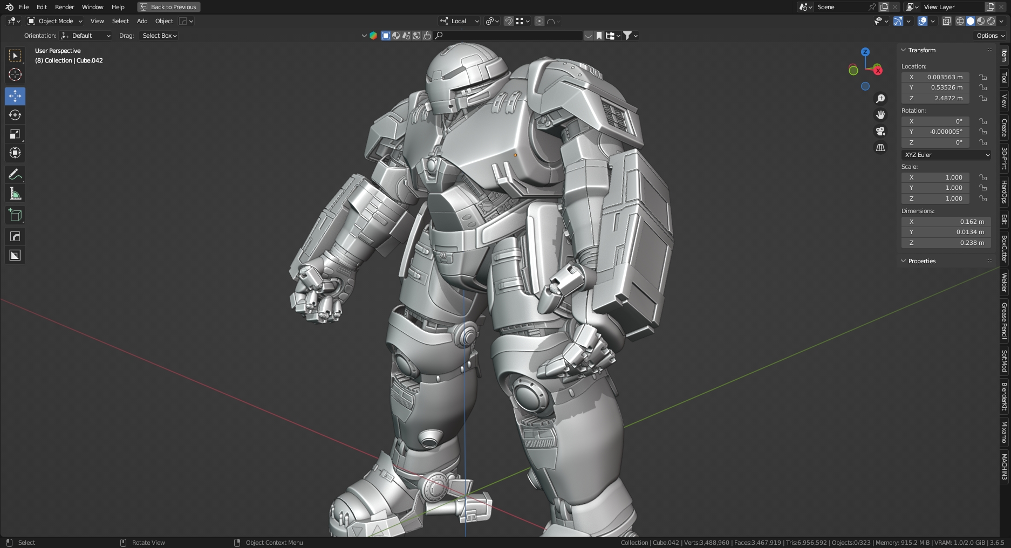Viewport: 1011px width, 548px height.
Task: Lock the Rotation Z value
Action: click(983, 142)
